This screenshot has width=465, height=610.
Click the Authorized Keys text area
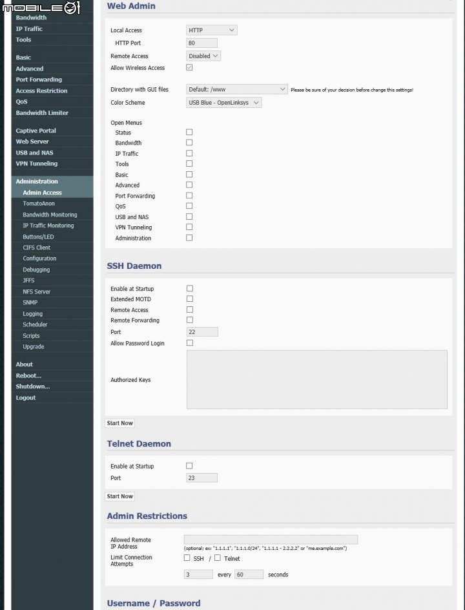[x=317, y=379]
